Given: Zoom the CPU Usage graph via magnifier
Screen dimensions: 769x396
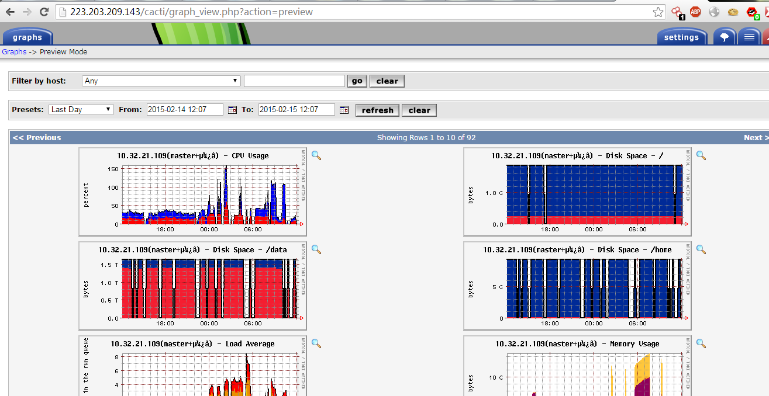Looking at the screenshot, I should 316,155.
